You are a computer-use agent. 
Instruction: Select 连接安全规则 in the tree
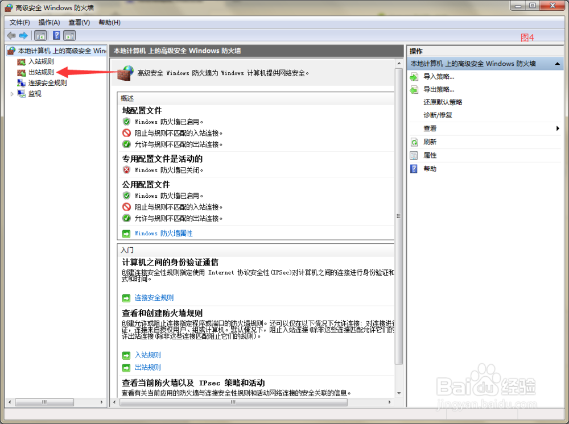[x=48, y=83]
